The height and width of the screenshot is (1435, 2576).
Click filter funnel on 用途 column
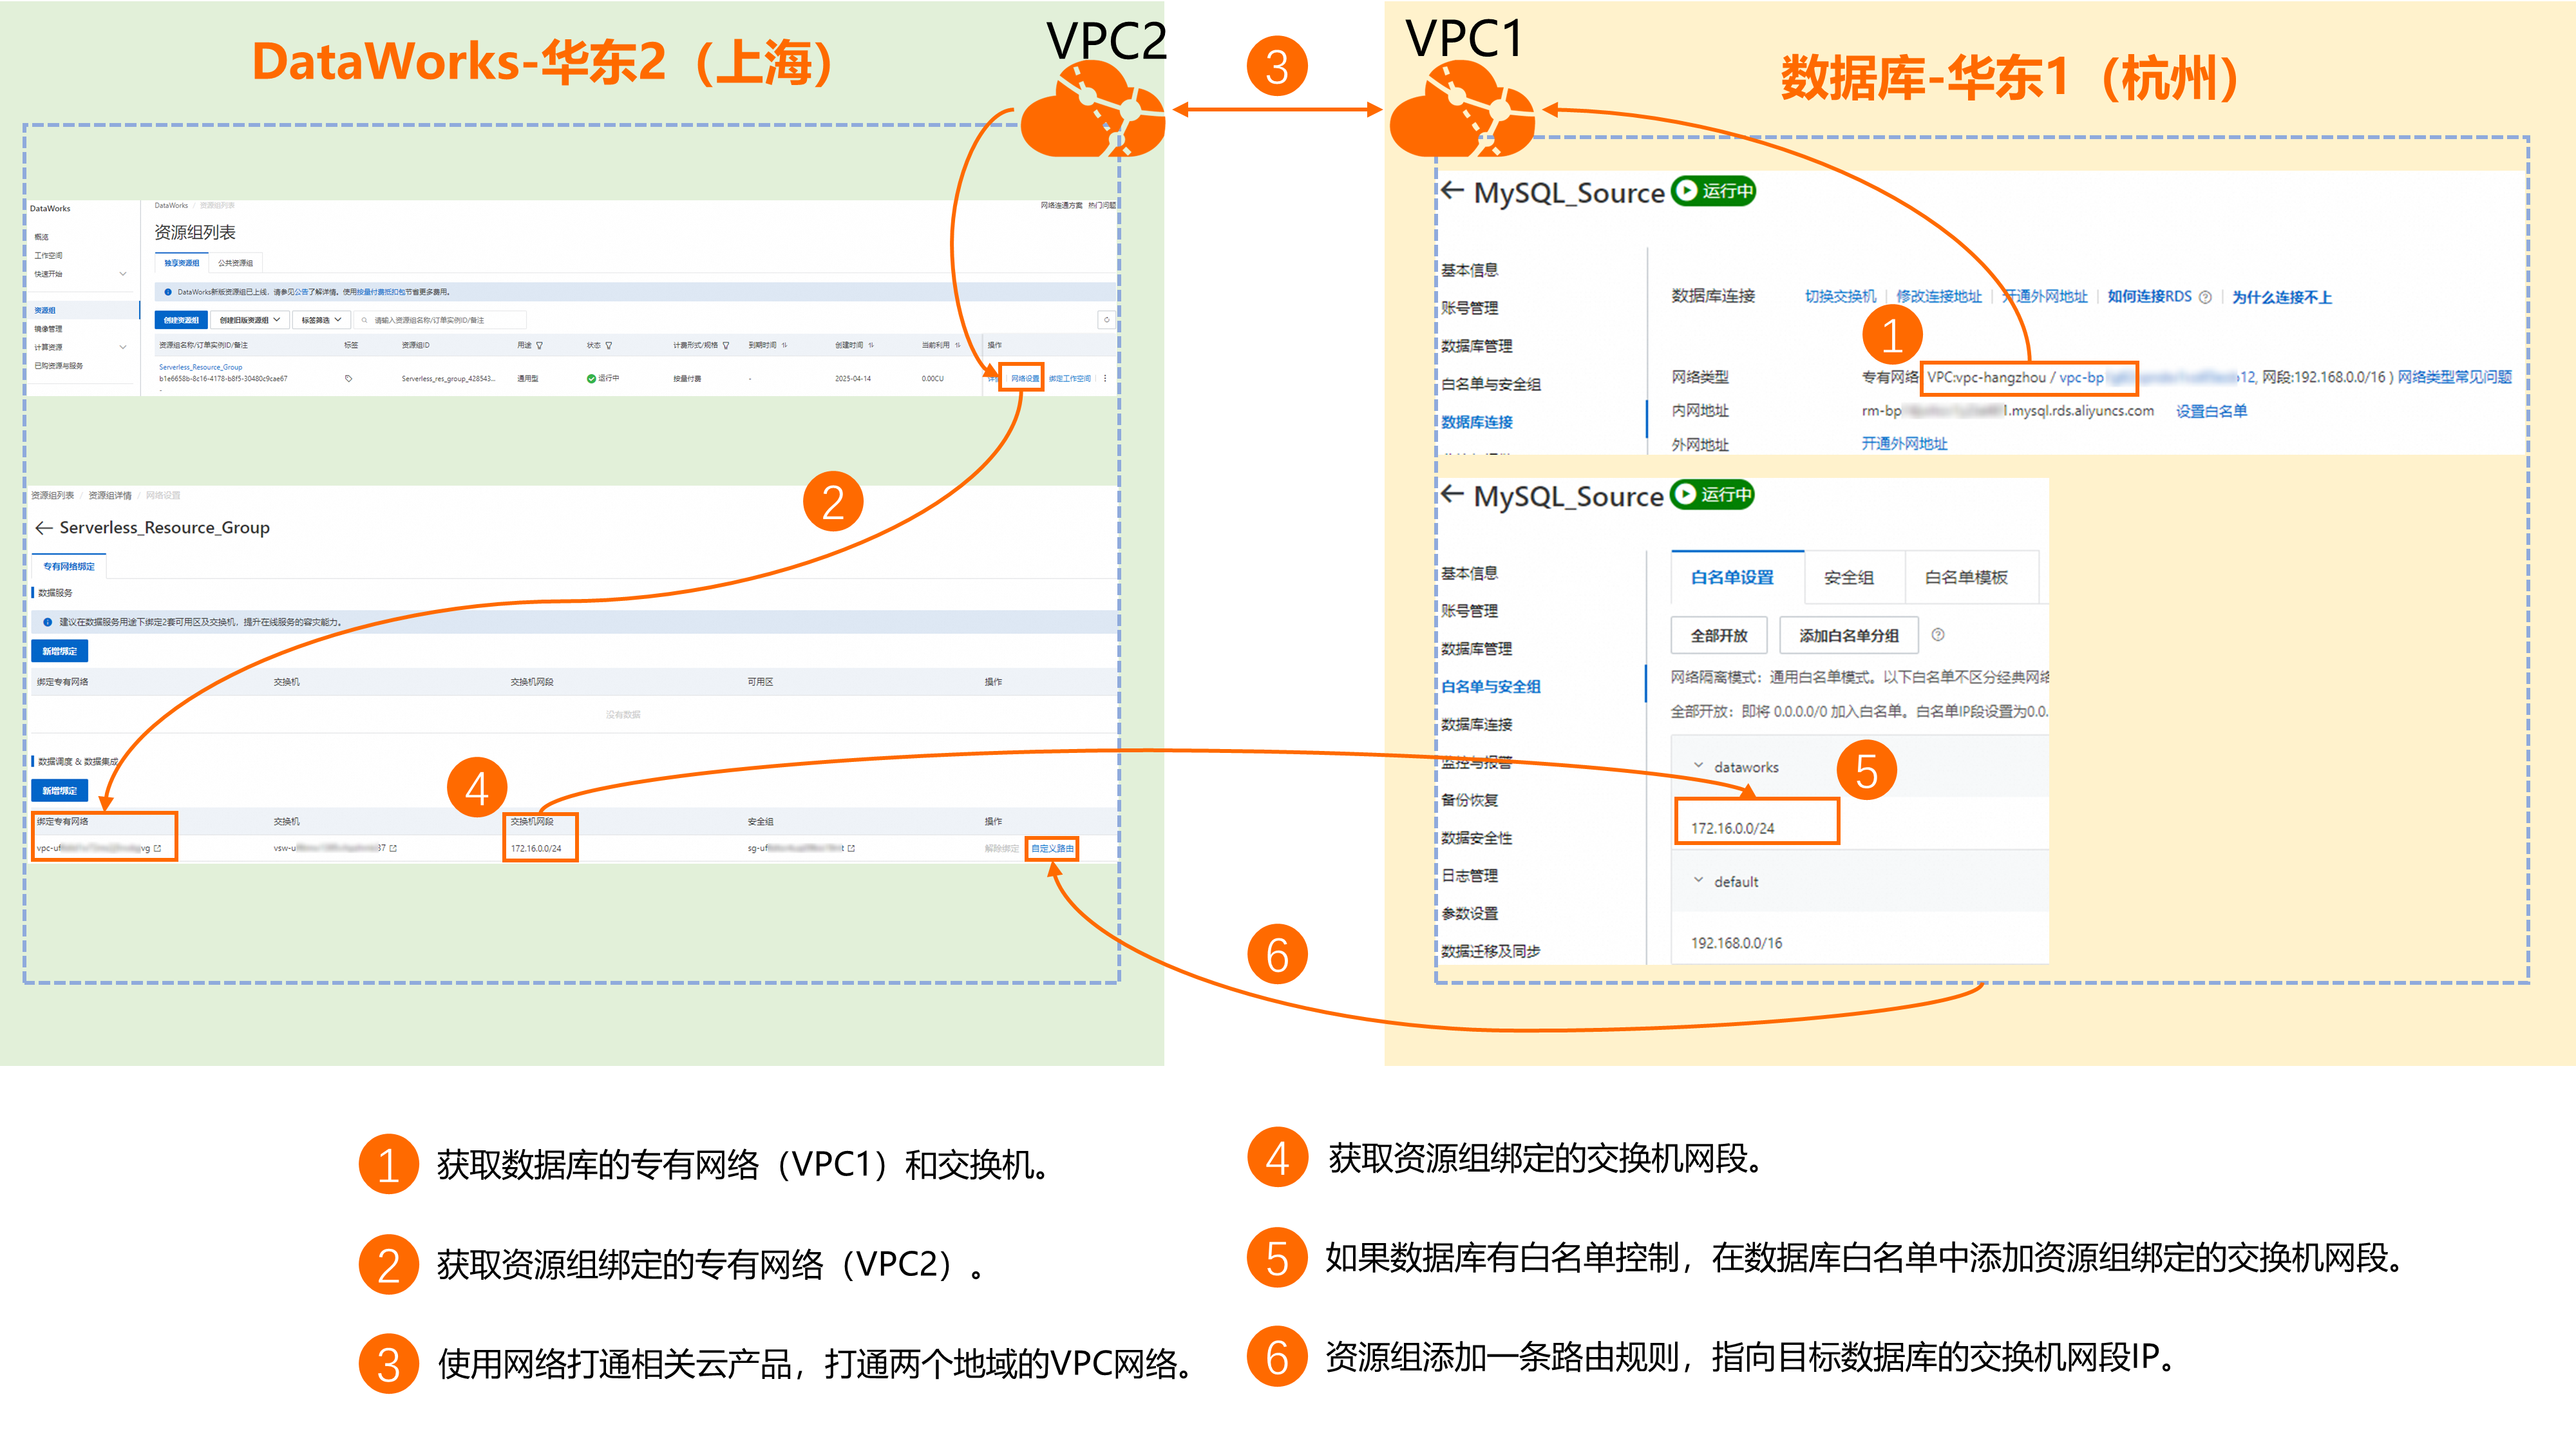539,345
